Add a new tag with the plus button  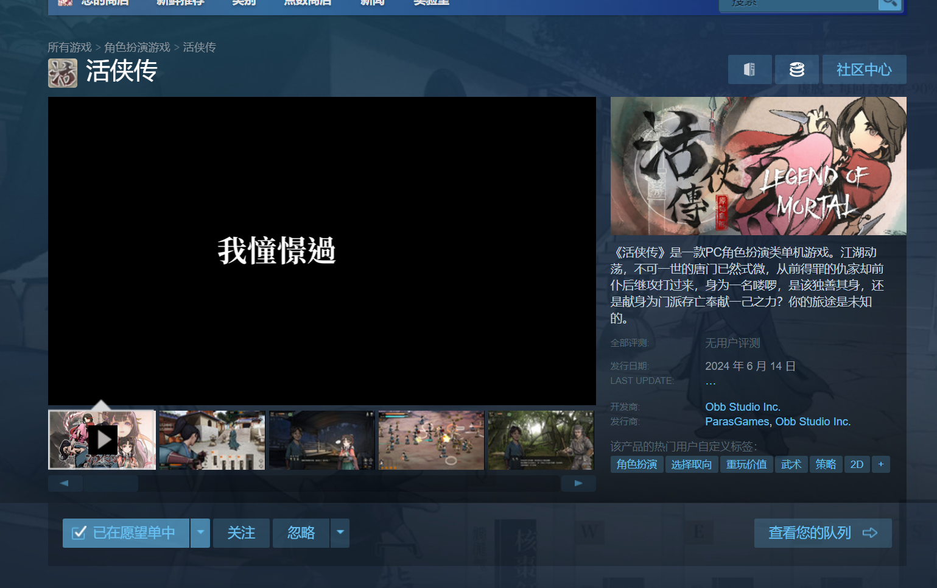pyautogui.click(x=880, y=464)
